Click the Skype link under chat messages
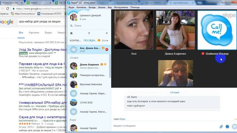The image size is (237, 133). tap(123, 119)
